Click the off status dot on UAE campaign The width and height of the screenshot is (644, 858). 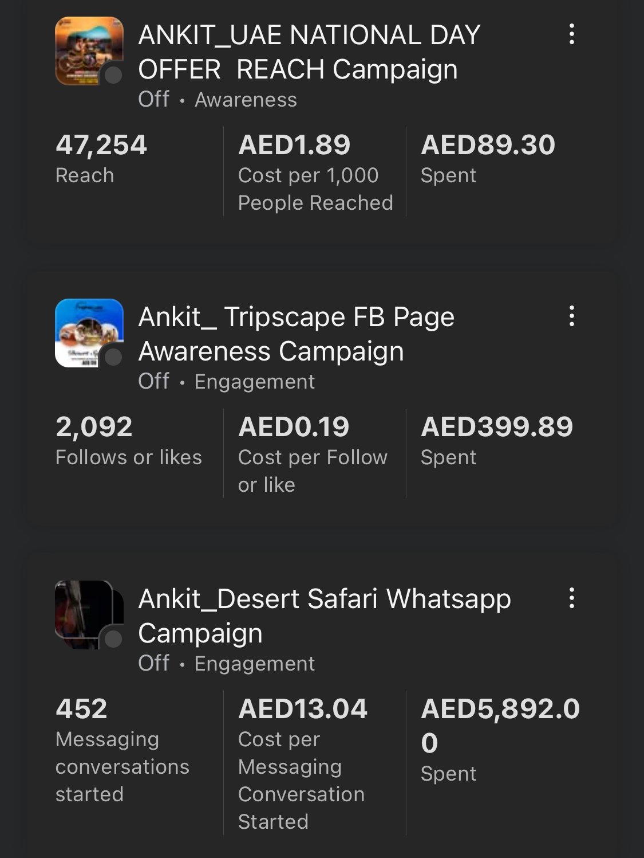pyautogui.click(x=113, y=75)
